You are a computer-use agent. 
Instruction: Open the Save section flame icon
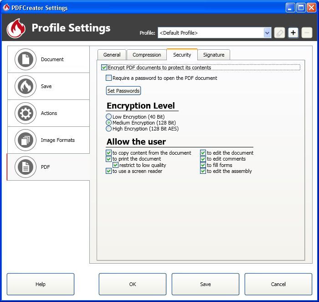pyautogui.click(x=26, y=86)
